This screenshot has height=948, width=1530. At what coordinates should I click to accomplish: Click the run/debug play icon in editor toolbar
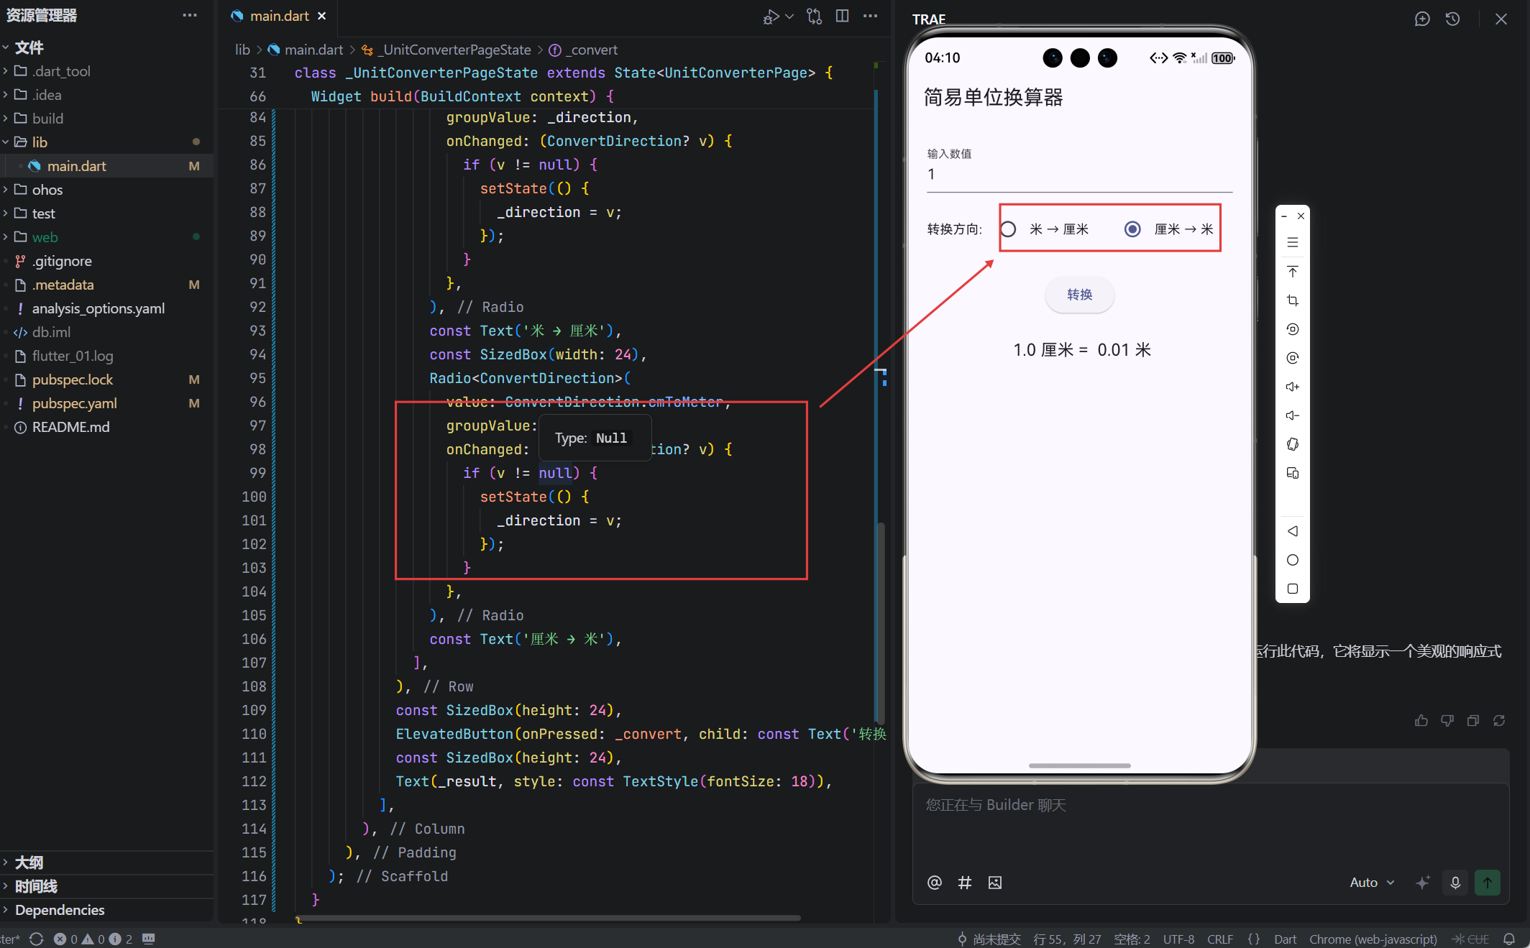[x=771, y=16]
